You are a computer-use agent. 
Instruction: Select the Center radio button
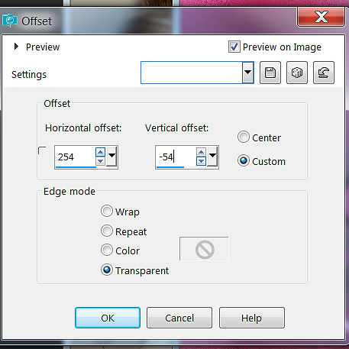tap(244, 137)
